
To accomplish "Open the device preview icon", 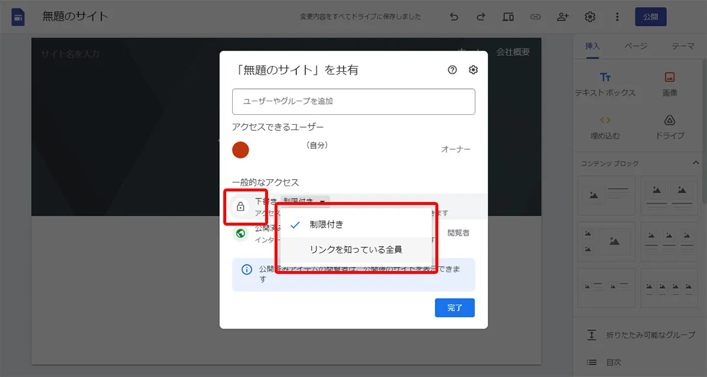I will point(508,16).
